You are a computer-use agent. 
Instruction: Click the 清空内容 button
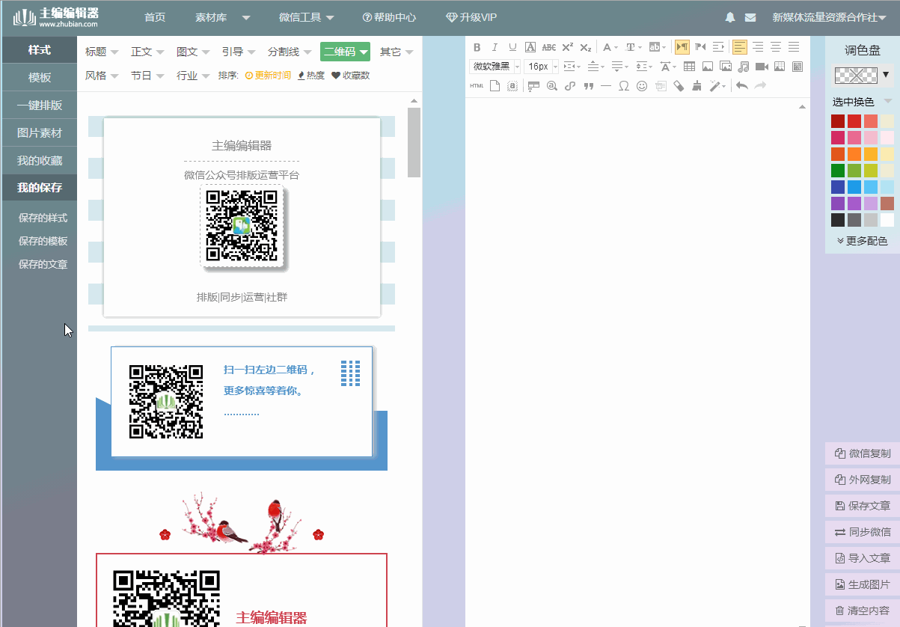(x=863, y=611)
